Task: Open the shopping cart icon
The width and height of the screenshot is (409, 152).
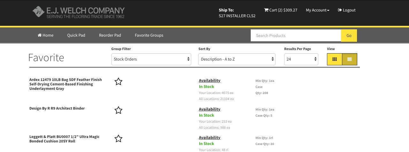Action: click(x=266, y=10)
